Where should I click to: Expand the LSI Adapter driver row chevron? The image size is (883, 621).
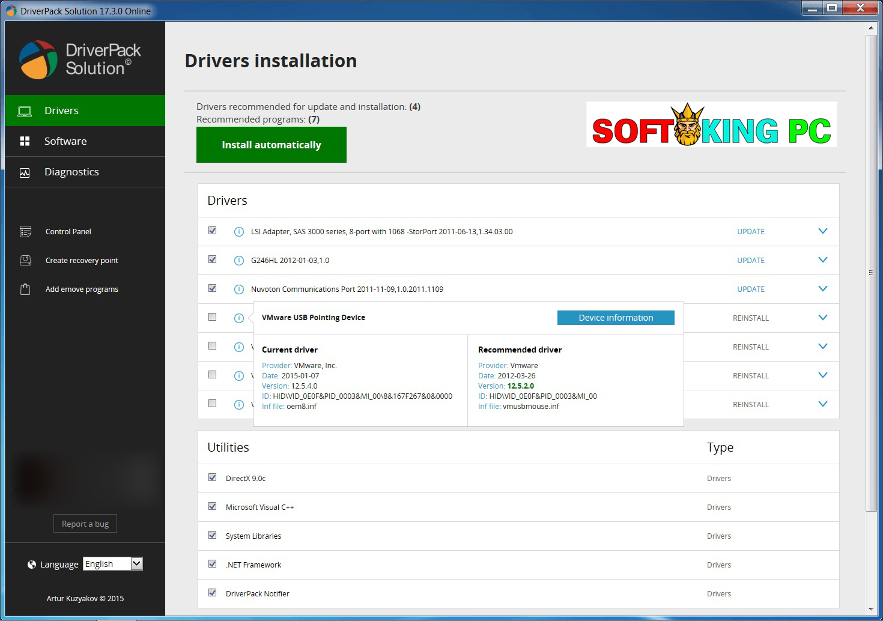(823, 231)
